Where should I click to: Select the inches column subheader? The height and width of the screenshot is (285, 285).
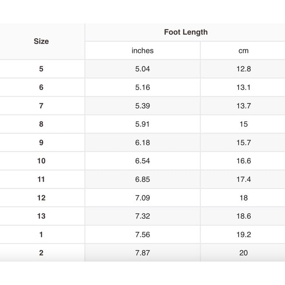[142, 51]
